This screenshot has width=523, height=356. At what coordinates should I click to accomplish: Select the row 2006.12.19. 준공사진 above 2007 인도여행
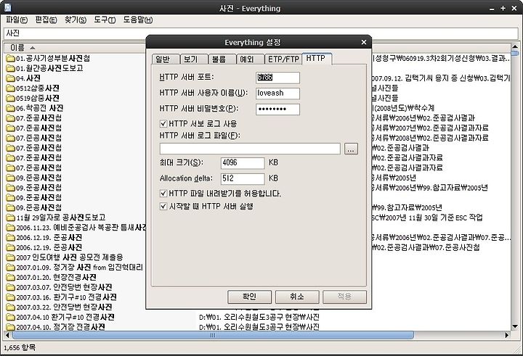point(49,248)
